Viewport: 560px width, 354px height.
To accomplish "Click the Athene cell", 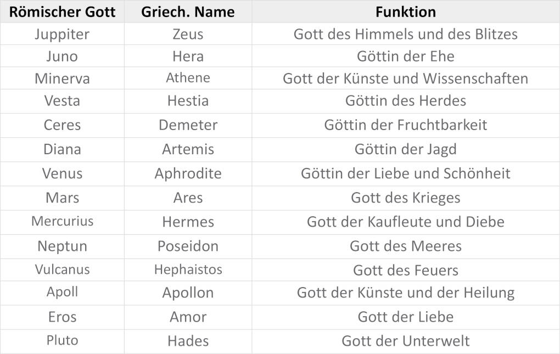I will 188,78.
